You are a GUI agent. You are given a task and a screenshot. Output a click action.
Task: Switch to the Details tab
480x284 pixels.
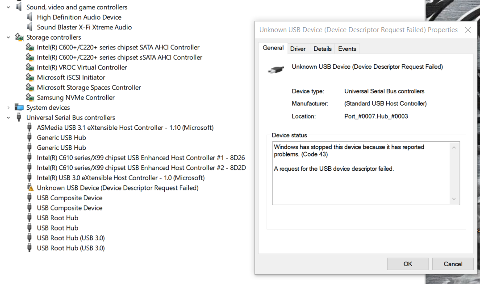pos(323,49)
